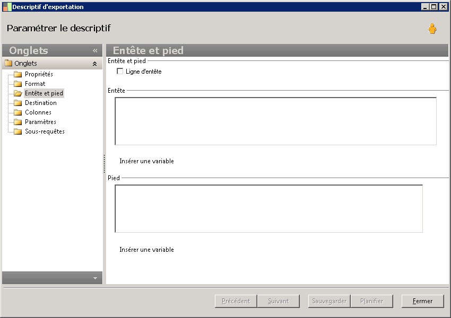Click the Onglets group header label

click(25, 63)
